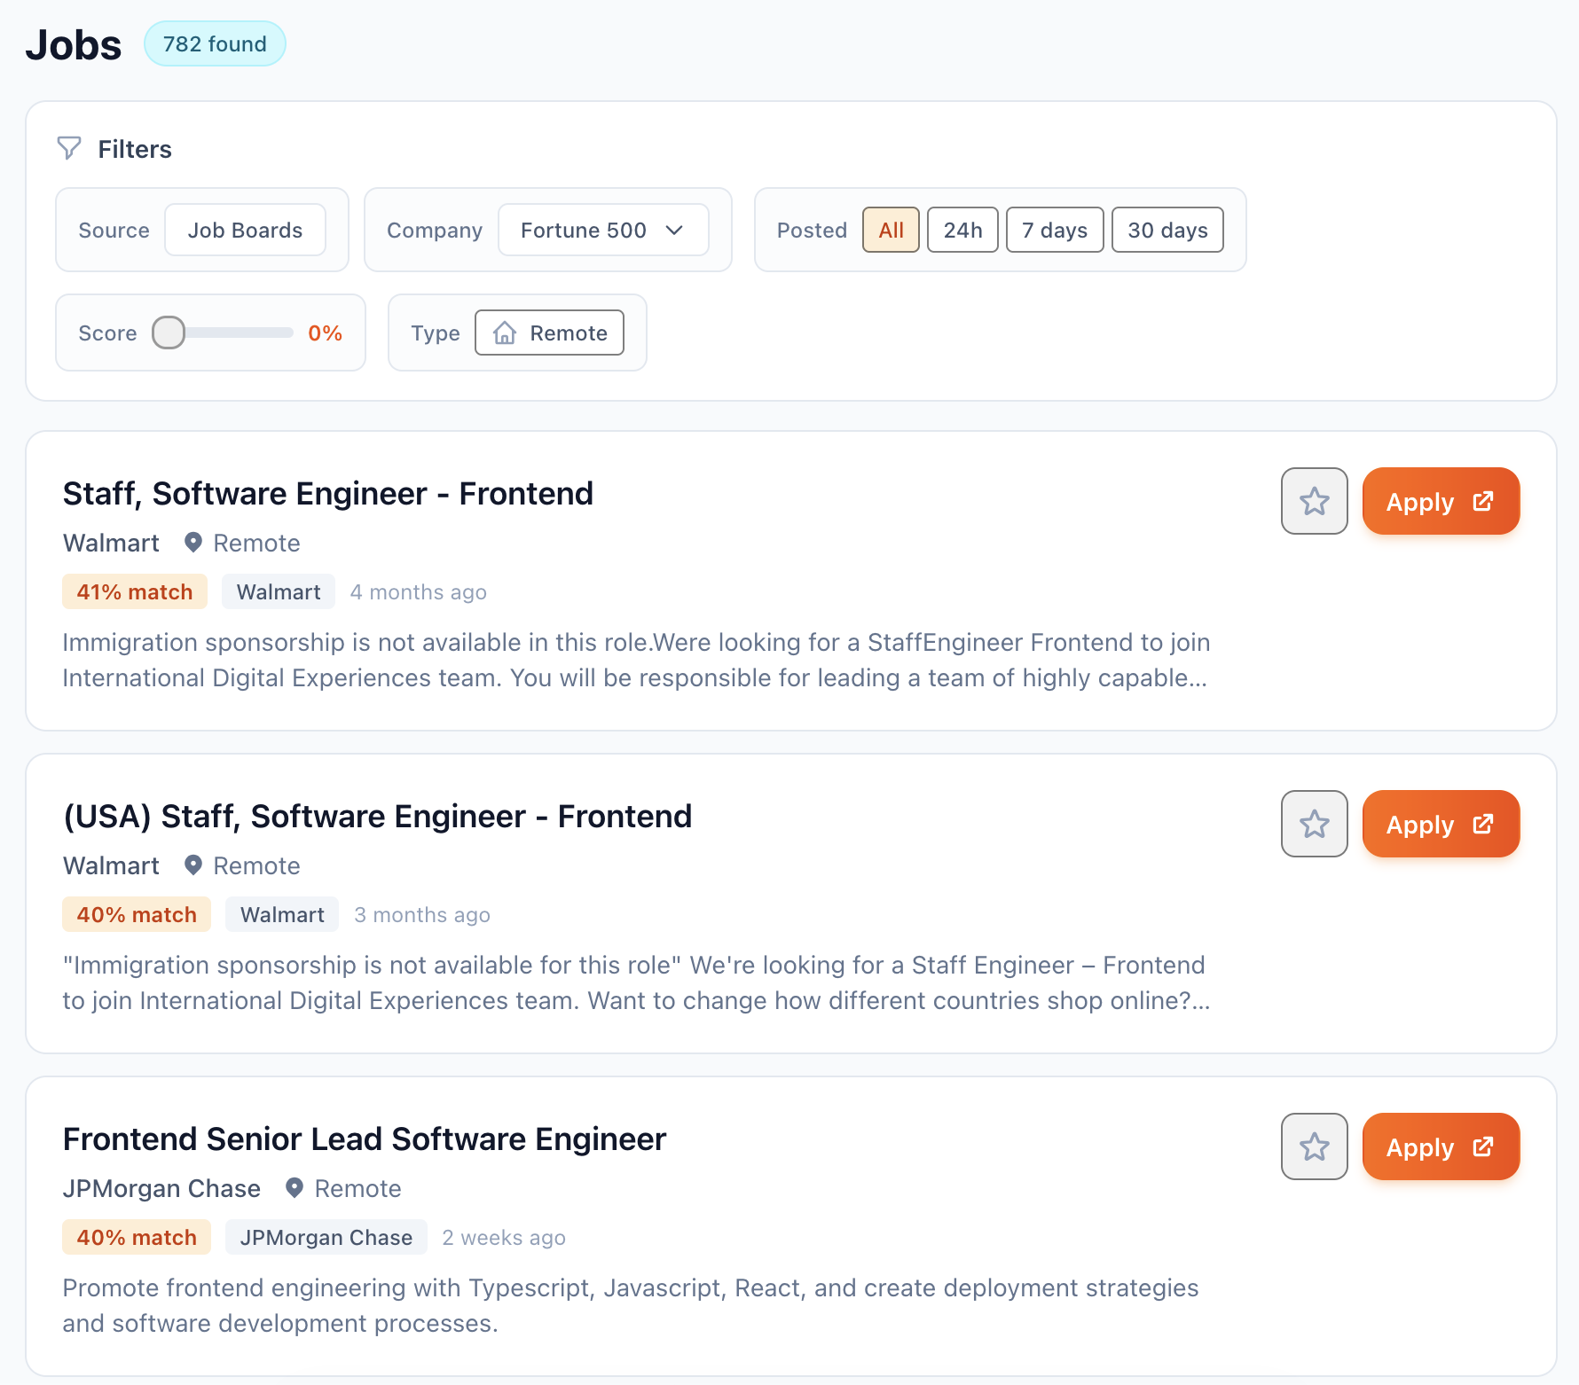The image size is (1579, 1385).
Task: Select the All posted filter
Action: click(x=891, y=230)
